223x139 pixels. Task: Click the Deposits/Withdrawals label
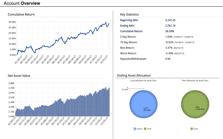133,59
